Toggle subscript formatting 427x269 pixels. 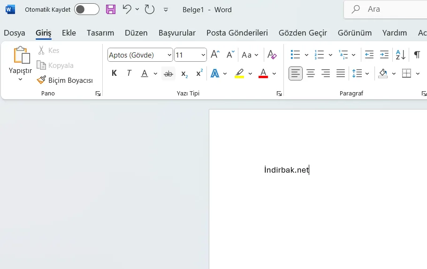184,74
